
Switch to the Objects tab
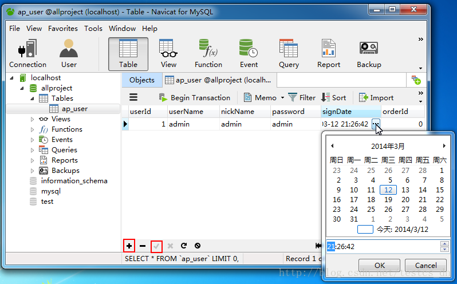141,80
